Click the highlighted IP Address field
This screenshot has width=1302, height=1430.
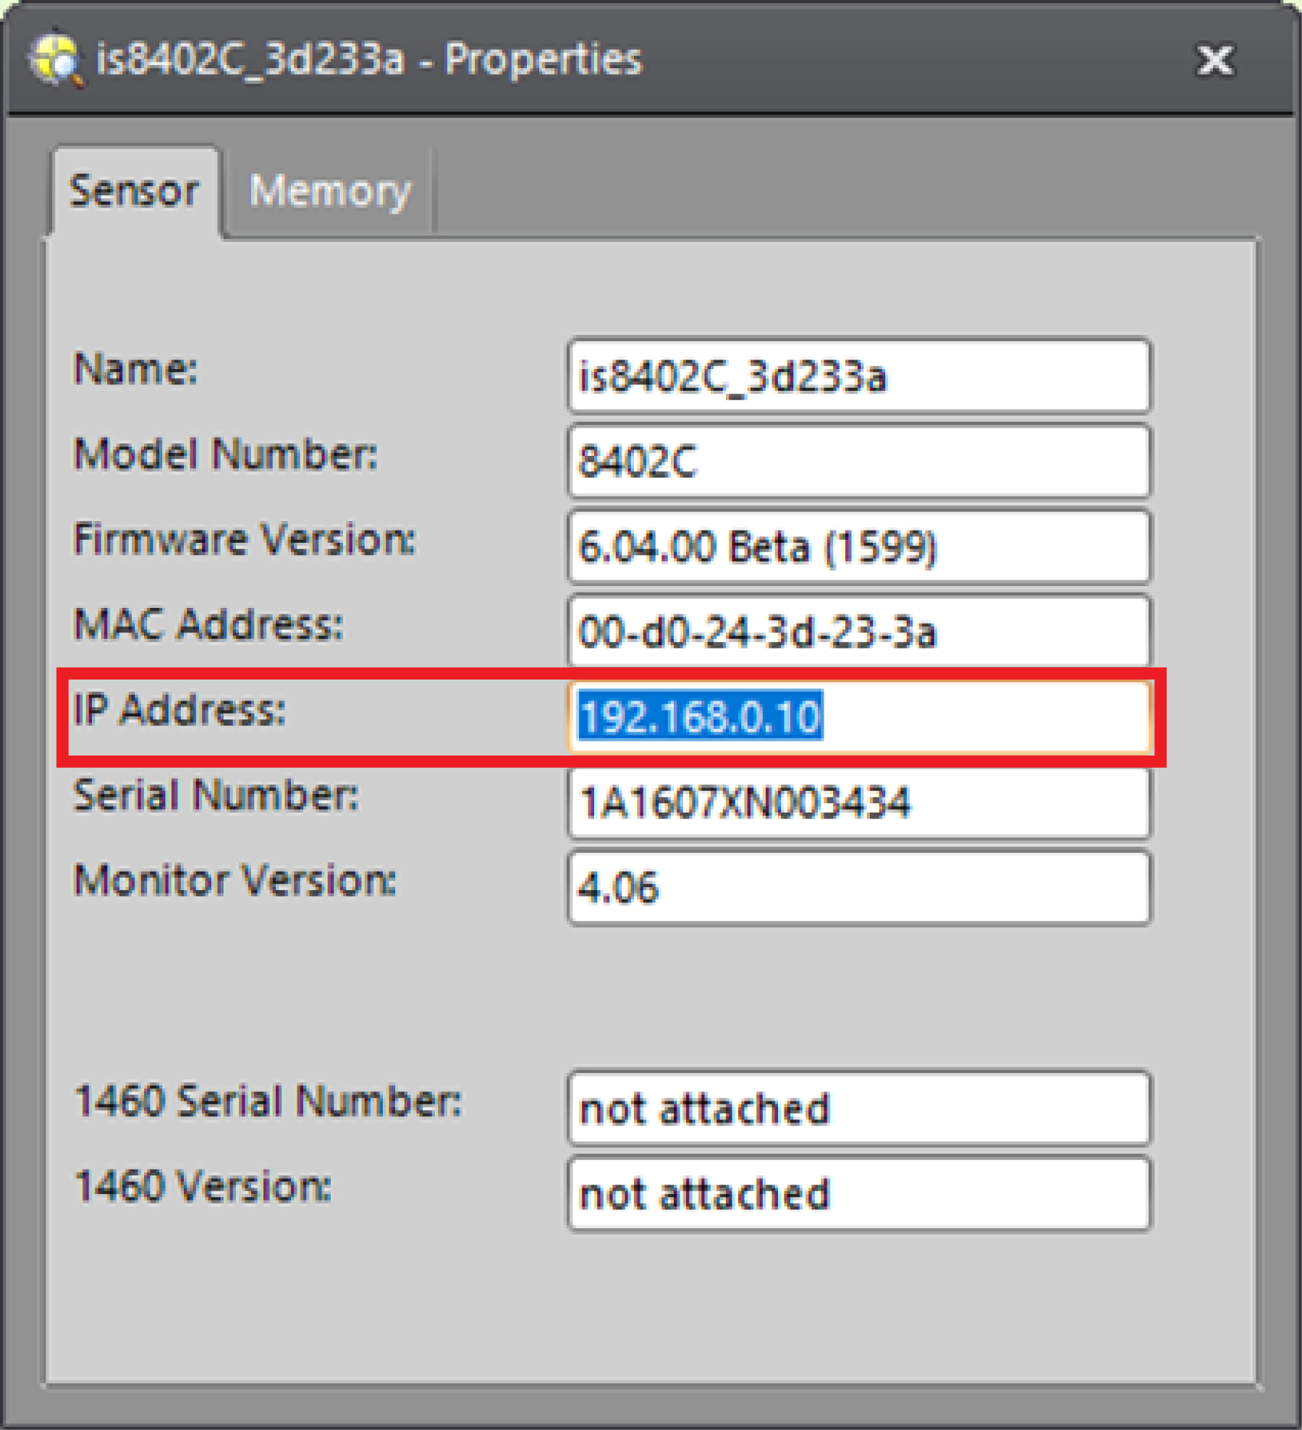[858, 716]
